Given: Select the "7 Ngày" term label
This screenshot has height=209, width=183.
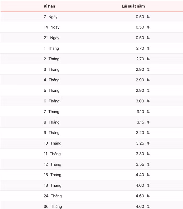Looking at the screenshot, I should coord(50,17).
